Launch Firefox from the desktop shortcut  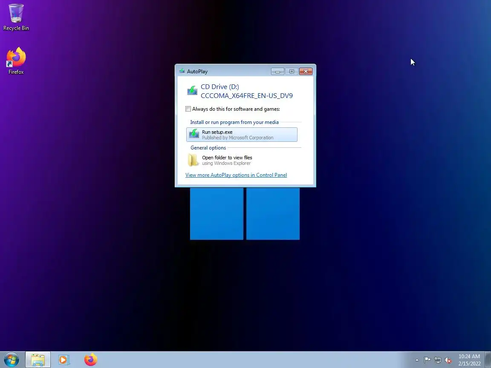coord(16,61)
